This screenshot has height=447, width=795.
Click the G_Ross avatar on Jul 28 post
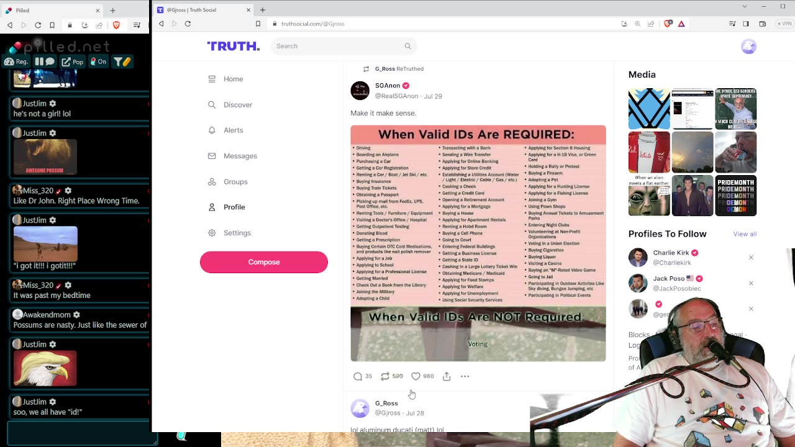pos(360,408)
